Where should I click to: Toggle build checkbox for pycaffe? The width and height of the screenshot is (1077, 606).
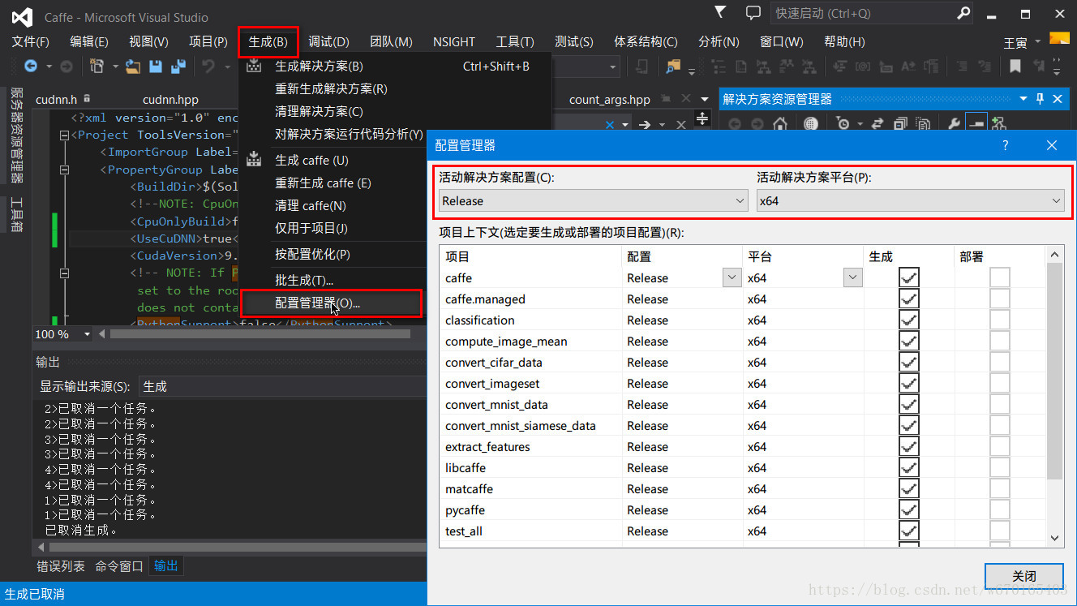(x=909, y=509)
